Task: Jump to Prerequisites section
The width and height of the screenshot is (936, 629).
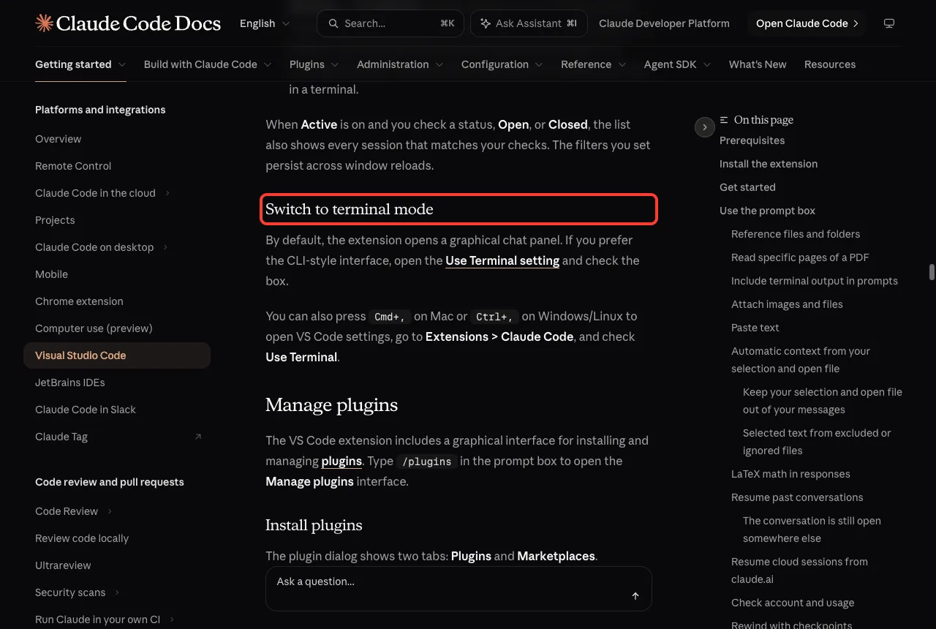Action: click(x=752, y=140)
